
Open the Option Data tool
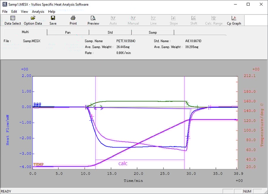tap(33, 20)
